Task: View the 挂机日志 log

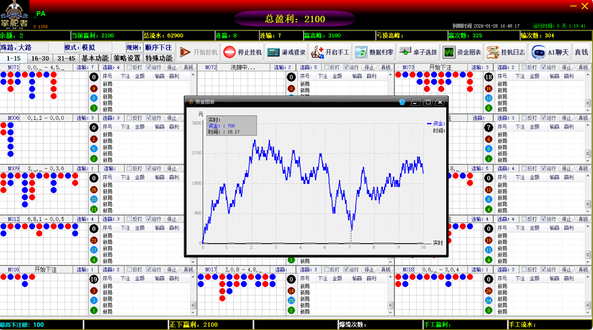Action: 506,52
